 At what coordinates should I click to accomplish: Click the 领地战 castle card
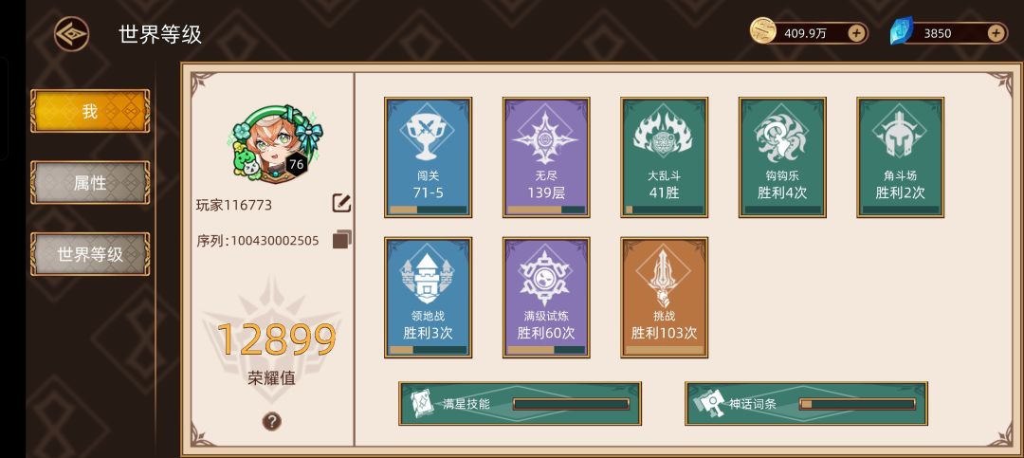(428, 298)
